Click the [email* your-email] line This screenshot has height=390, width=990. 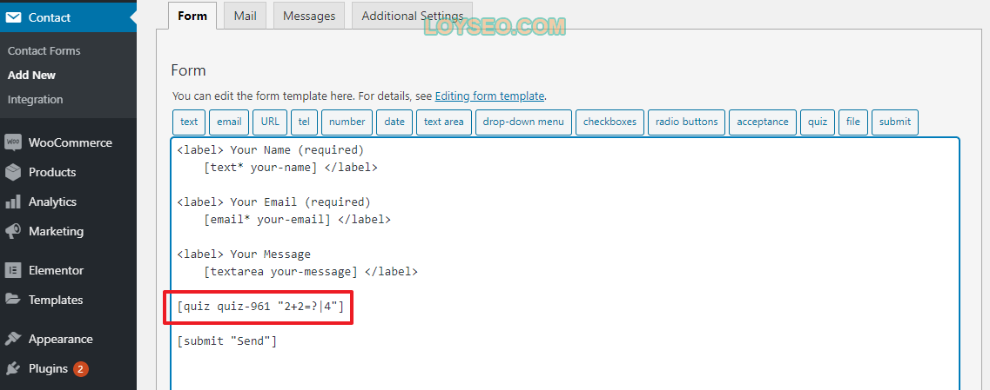298,220
